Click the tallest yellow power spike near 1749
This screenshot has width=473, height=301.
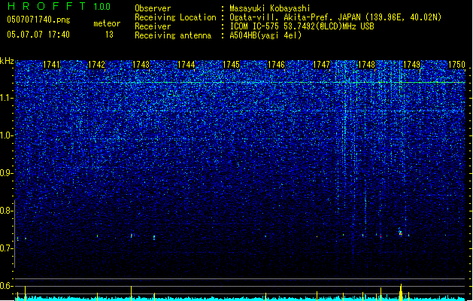(x=401, y=292)
